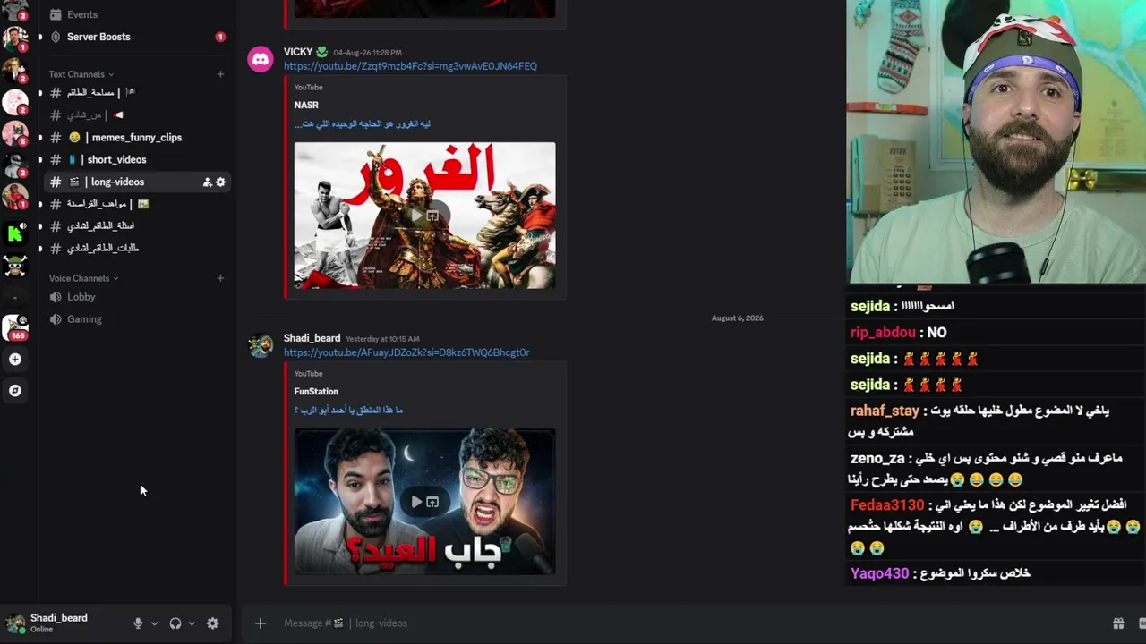Click the August 6, 2026 date divider text
Image resolution: width=1146 pixels, height=644 pixels.
(738, 318)
